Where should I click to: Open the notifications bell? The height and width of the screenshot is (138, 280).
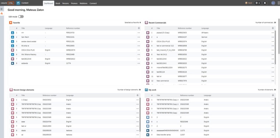[265, 3]
